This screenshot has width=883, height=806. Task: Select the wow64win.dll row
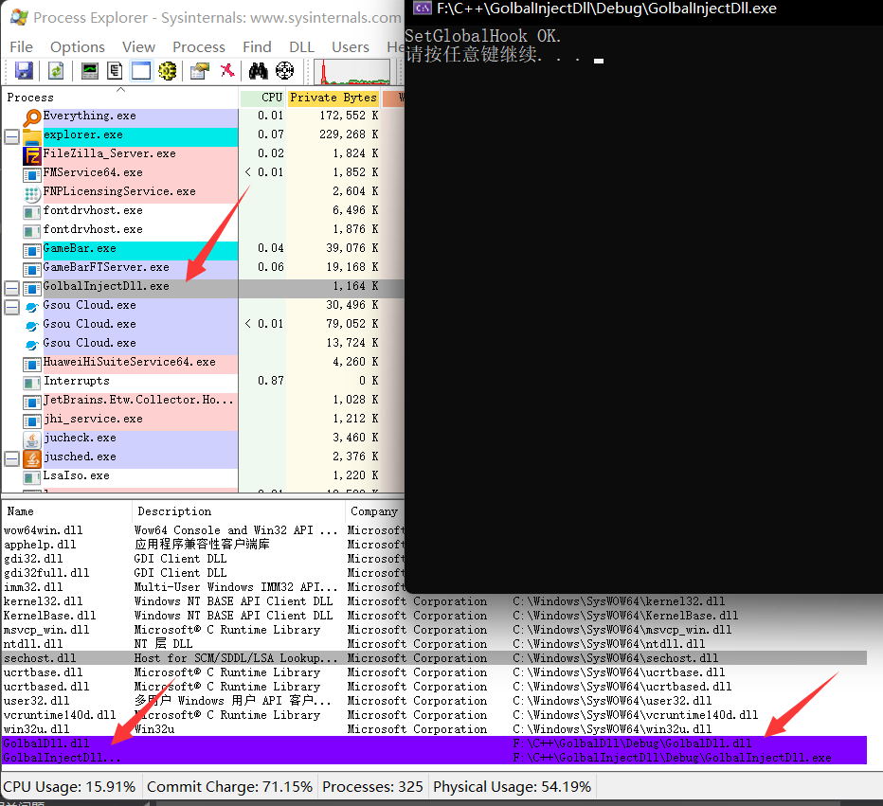click(204, 530)
